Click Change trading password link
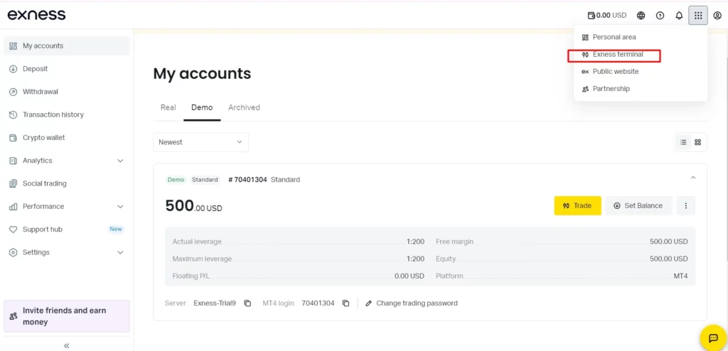Viewport: 728px width, 351px height. pos(412,303)
